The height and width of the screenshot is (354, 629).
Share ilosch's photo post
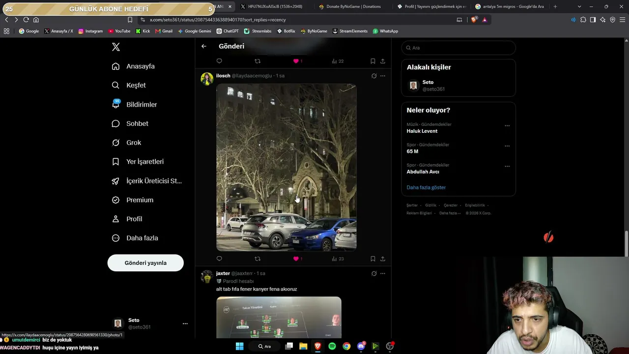(383, 259)
